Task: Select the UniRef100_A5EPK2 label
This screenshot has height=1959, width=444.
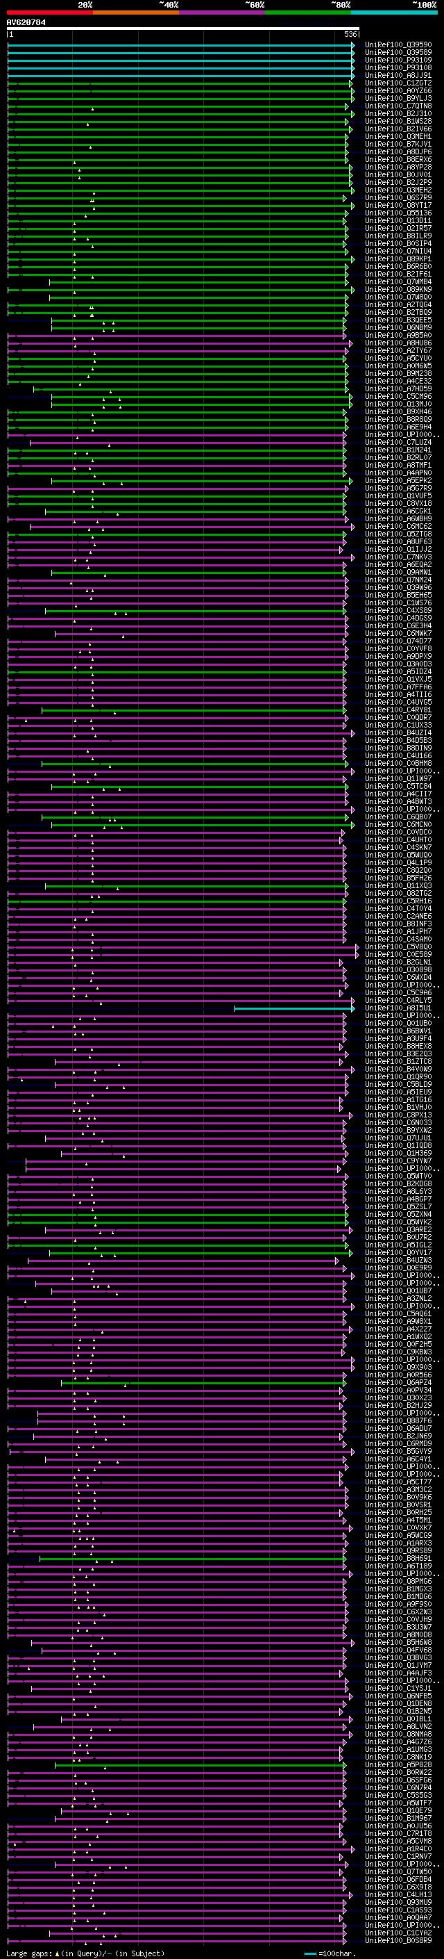Action: click(x=398, y=481)
